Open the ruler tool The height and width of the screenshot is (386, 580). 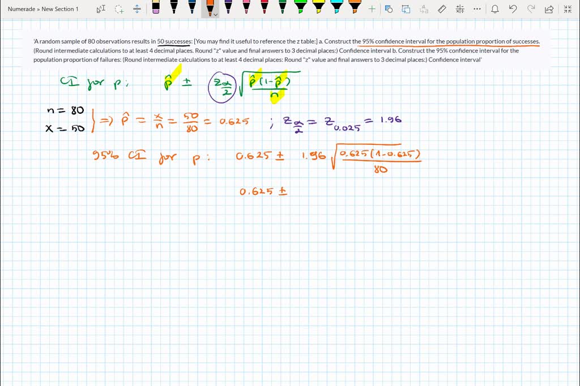coord(442,9)
